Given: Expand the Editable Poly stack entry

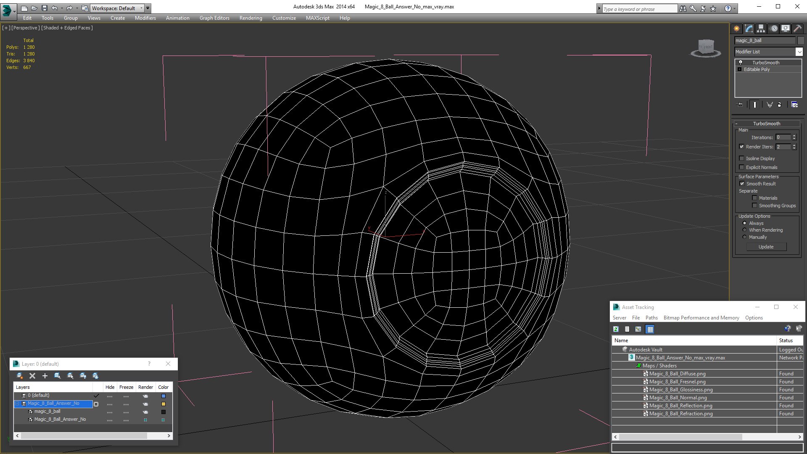Looking at the screenshot, I should tap(740, 69).
